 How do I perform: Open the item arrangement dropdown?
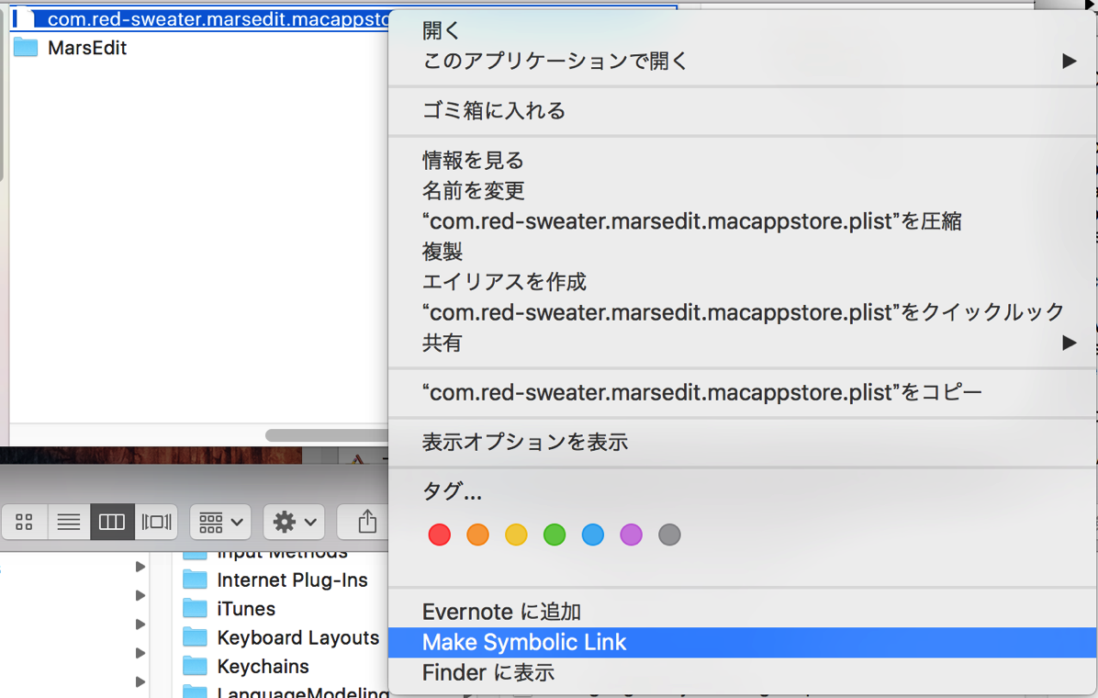pos(220,522)
